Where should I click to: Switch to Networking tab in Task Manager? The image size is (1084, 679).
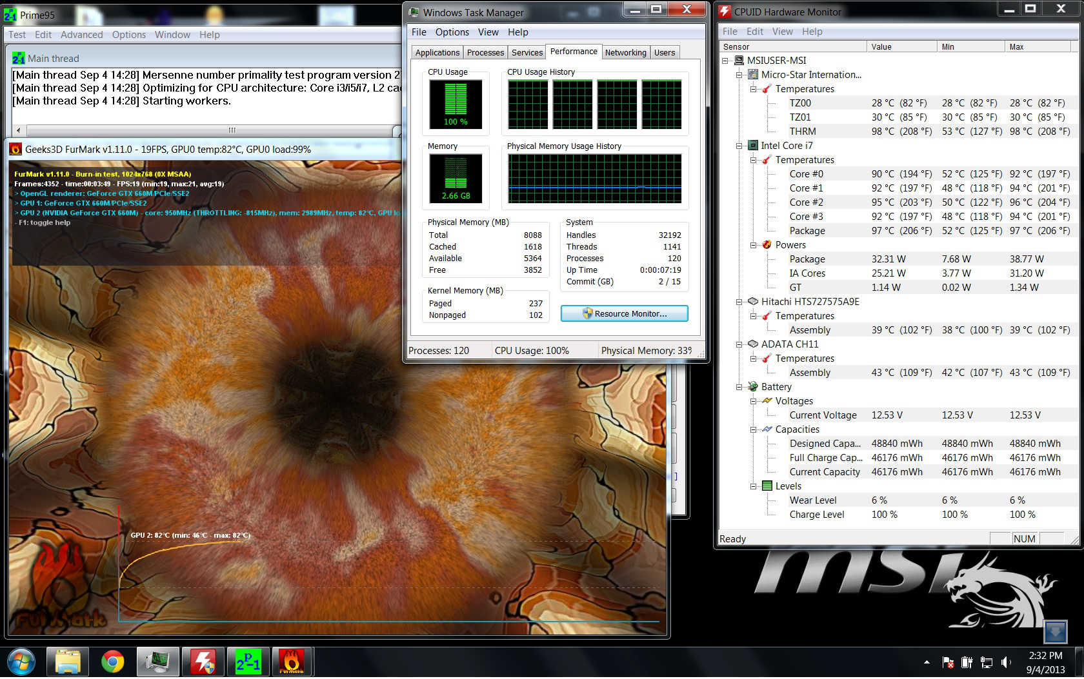pos(626,53)
